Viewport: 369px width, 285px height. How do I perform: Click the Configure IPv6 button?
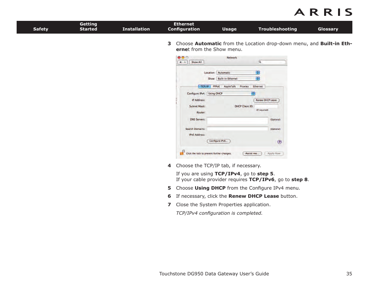coord(219,141)
